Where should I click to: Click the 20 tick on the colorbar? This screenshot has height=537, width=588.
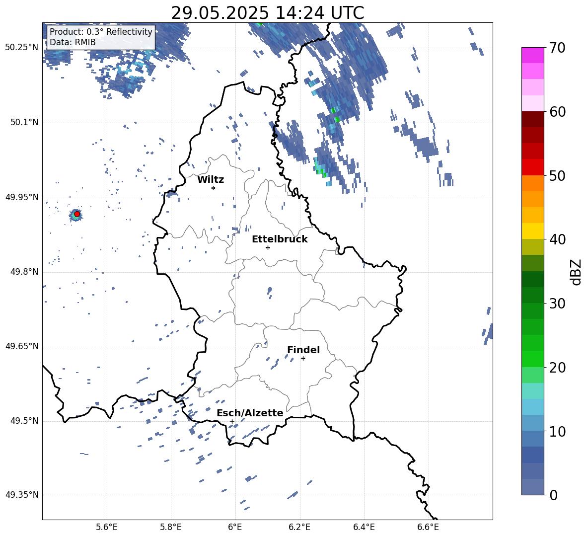pyautogui.click(x=557, y=368)
